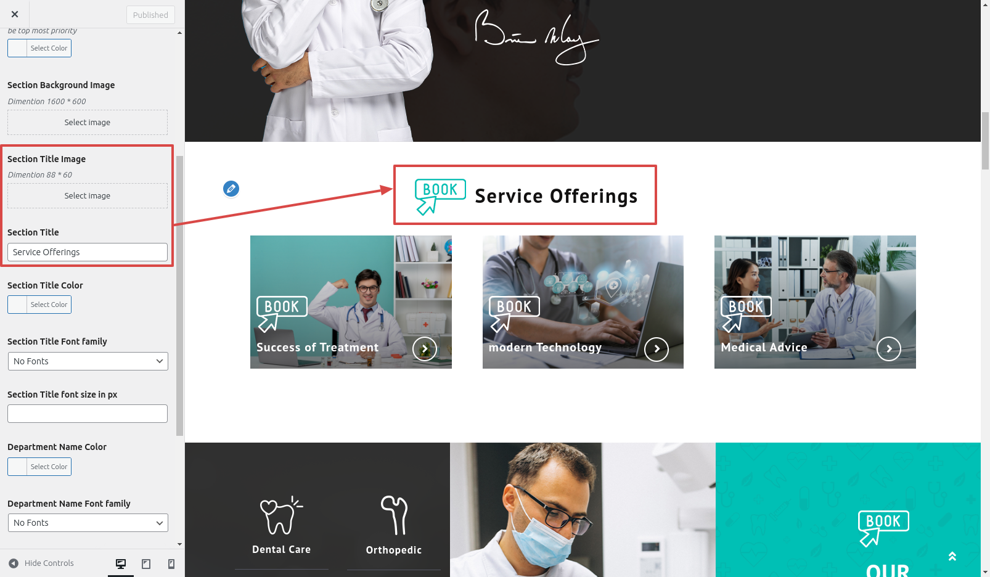Image resolution: width=990 pixels, height=577 pixels.
Task: Open Department Name Font family dropdown
Action: click(88, 523)
